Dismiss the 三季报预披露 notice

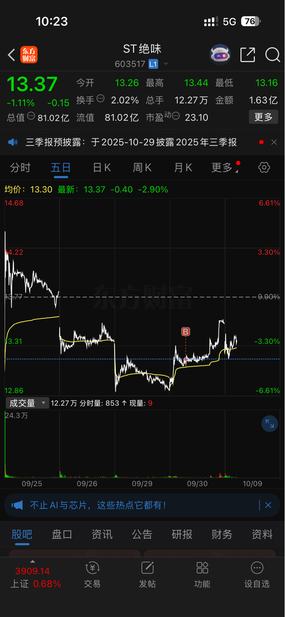point(274,142)
